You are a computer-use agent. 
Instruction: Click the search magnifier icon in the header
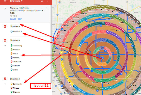(42, 1)
